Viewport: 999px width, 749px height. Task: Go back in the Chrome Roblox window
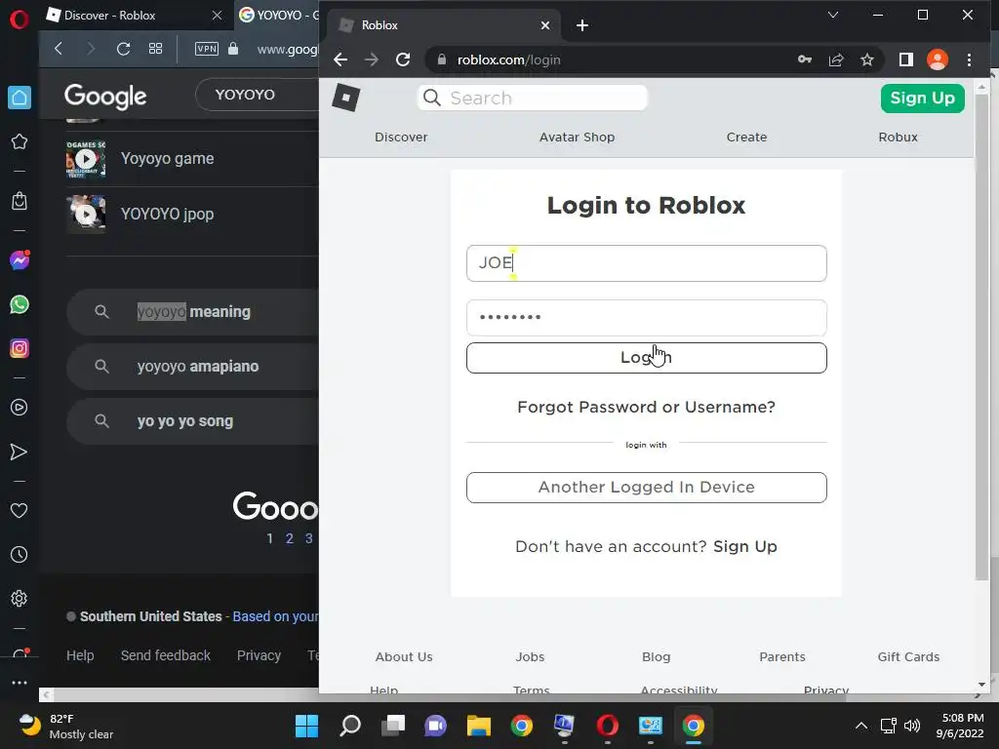[x=340, y=59]
